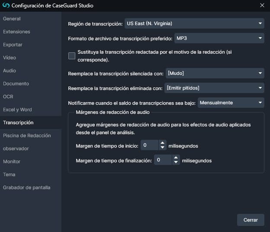Open the Región de transcripción dropdown
This screenshot has width=270, height=232.
coord(194,23)
